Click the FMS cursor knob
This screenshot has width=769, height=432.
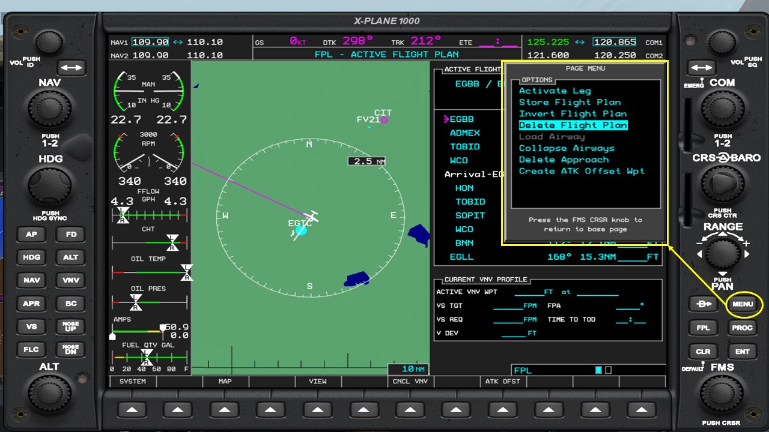(x=723, y=393)
